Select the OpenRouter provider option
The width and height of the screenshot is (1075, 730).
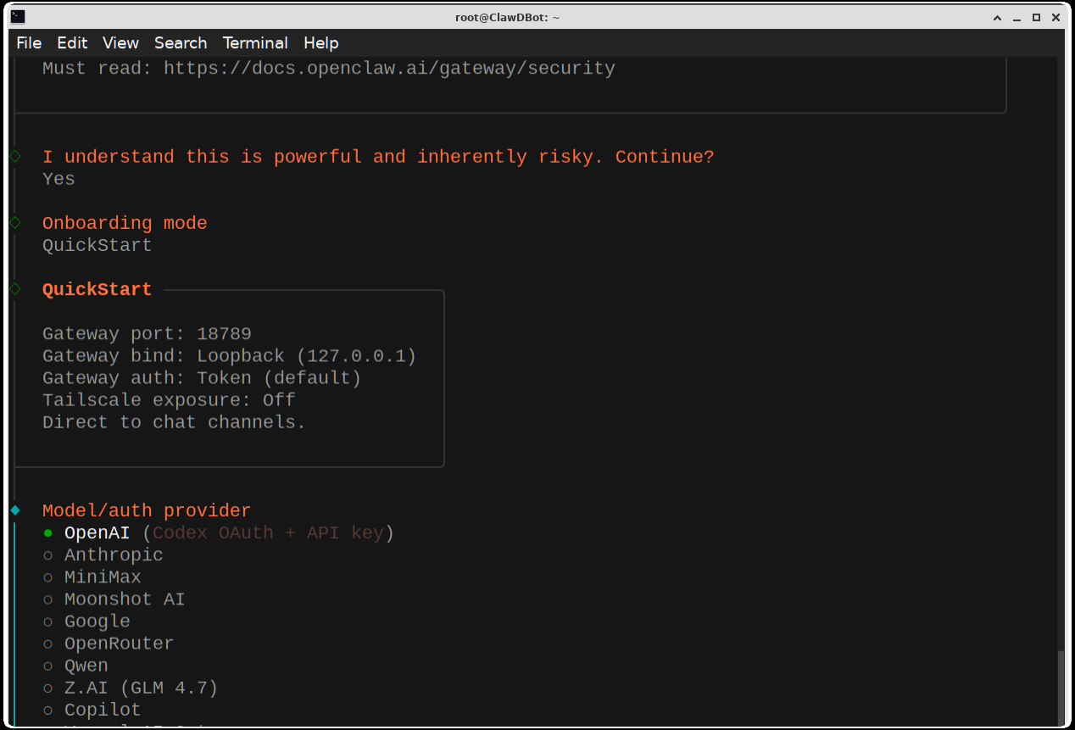point(109,643)
